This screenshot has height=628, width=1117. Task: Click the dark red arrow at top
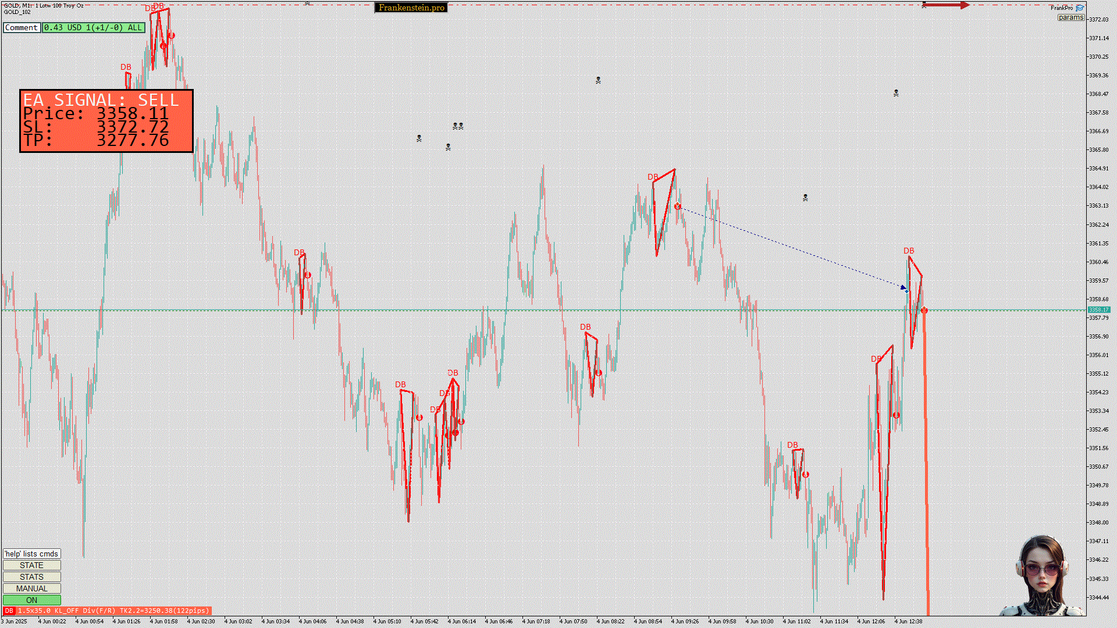coord(946,5)
